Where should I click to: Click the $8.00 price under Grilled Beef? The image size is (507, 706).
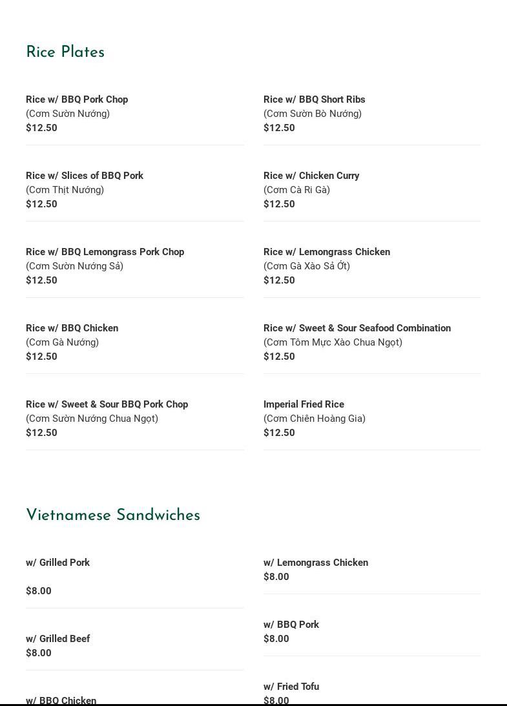pyautogui.click(x=39, y=653)
